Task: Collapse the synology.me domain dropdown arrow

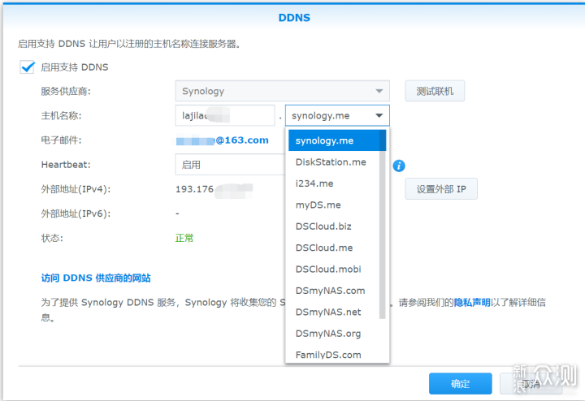Action: 379,115
